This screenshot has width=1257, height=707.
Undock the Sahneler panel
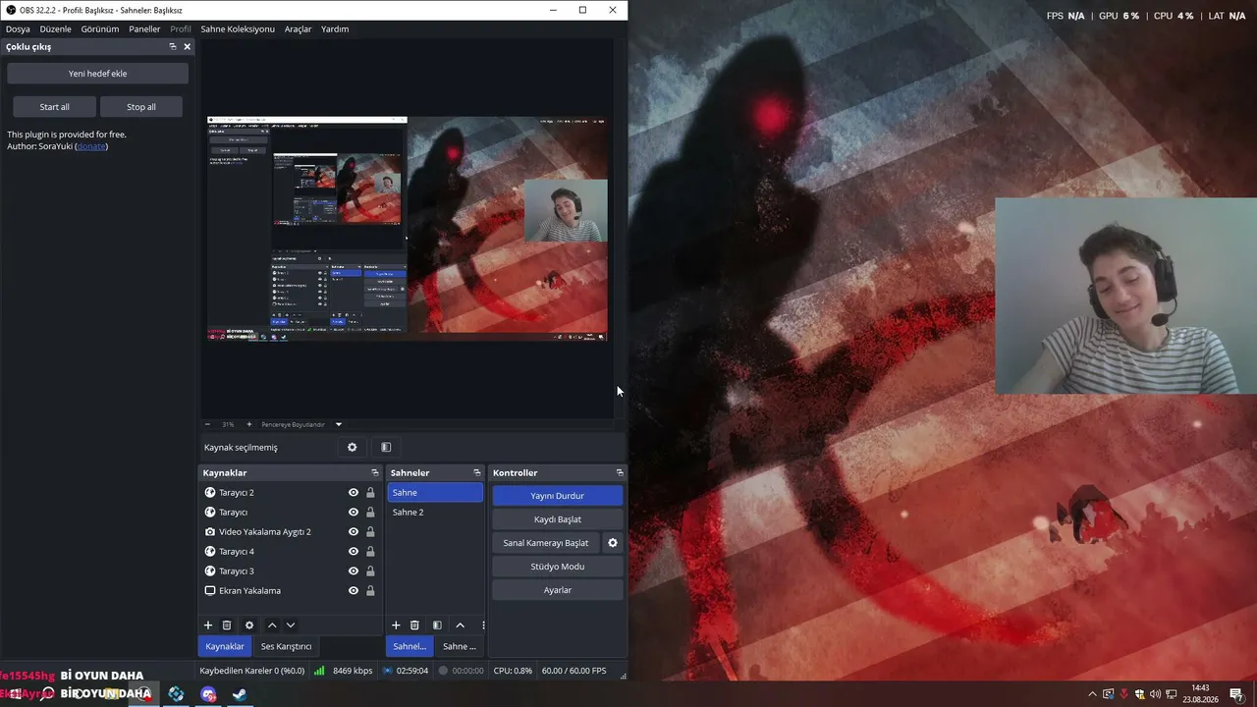coord(477,473)
